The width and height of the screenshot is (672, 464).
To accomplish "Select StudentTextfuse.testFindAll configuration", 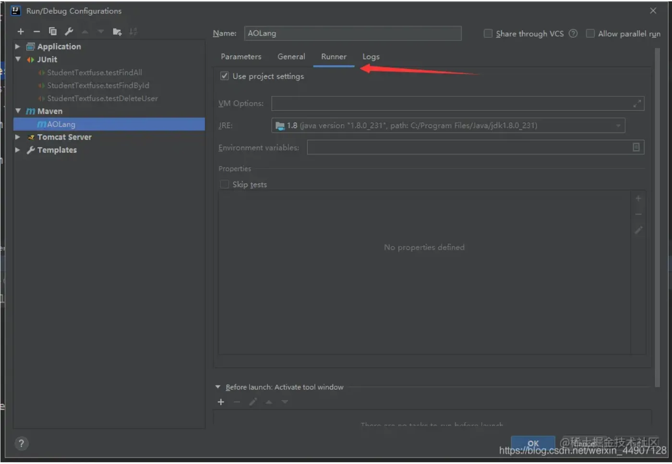I will [94, 72].
